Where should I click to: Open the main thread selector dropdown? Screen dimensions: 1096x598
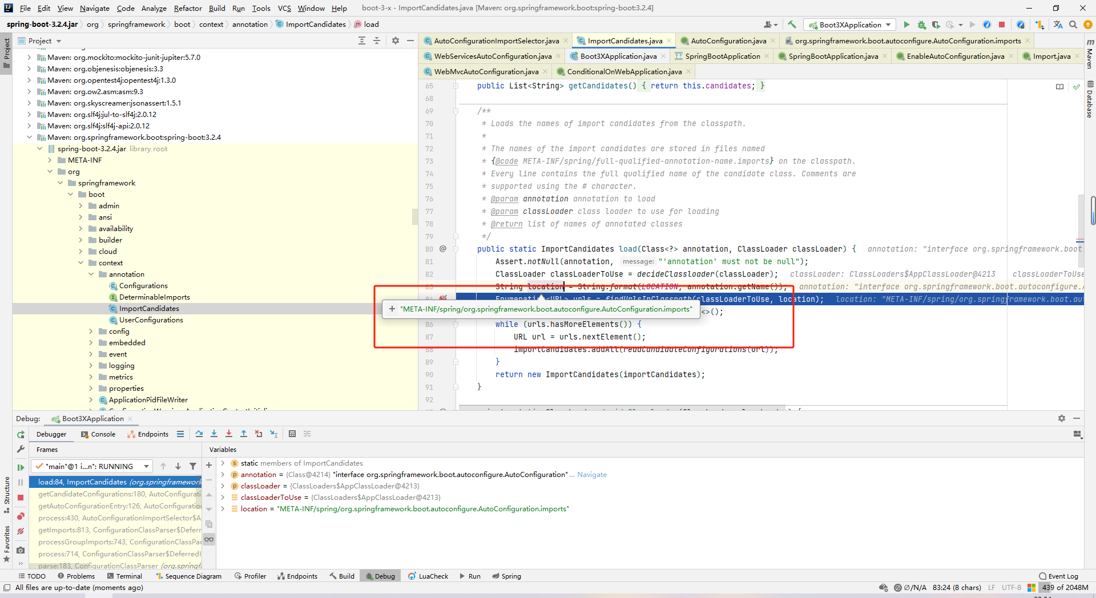click(92, 466)
